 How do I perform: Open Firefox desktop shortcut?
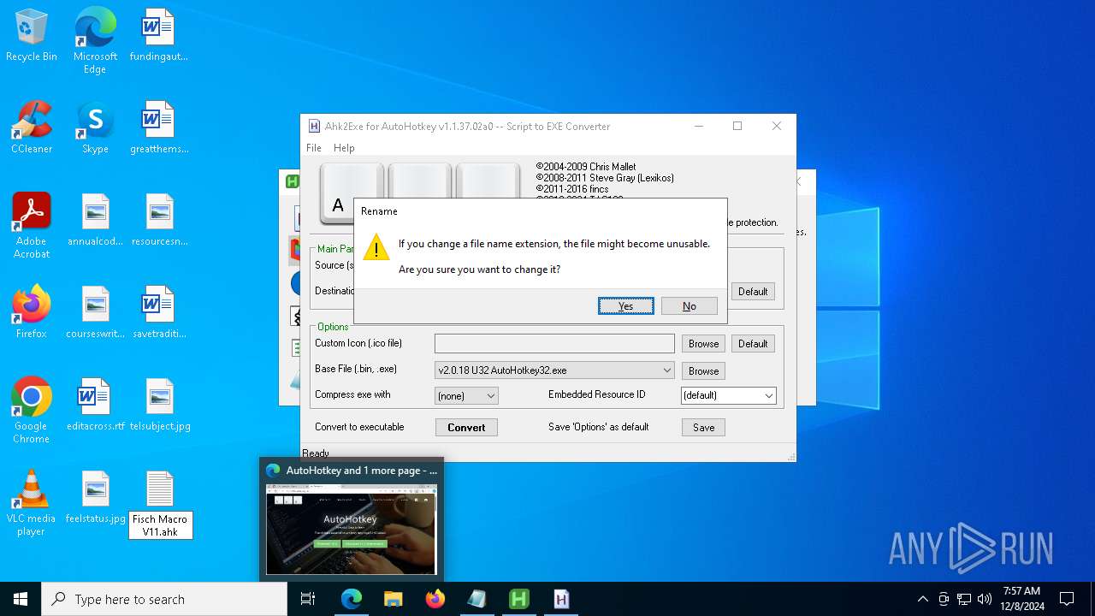pos(32,313)
